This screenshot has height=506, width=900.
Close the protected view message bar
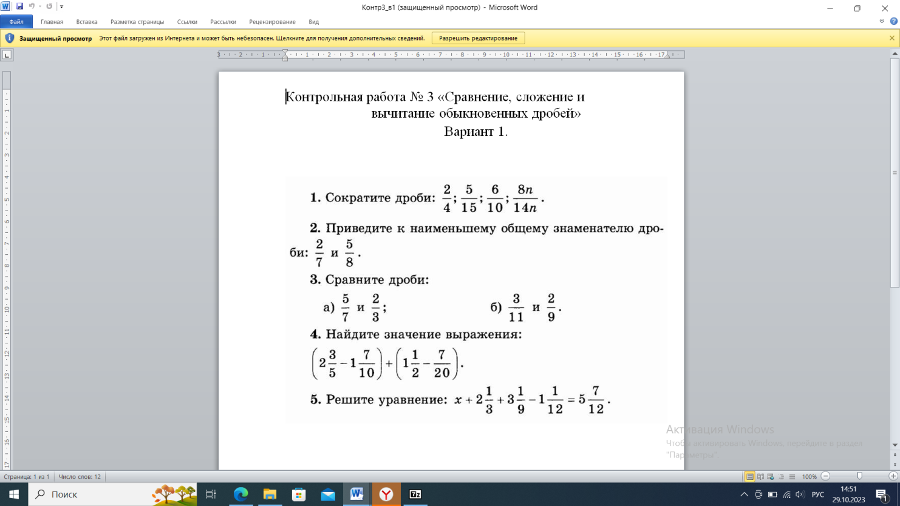coord(891,38)
